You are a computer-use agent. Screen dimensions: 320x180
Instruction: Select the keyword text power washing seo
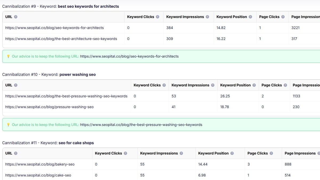pos(78,74)
